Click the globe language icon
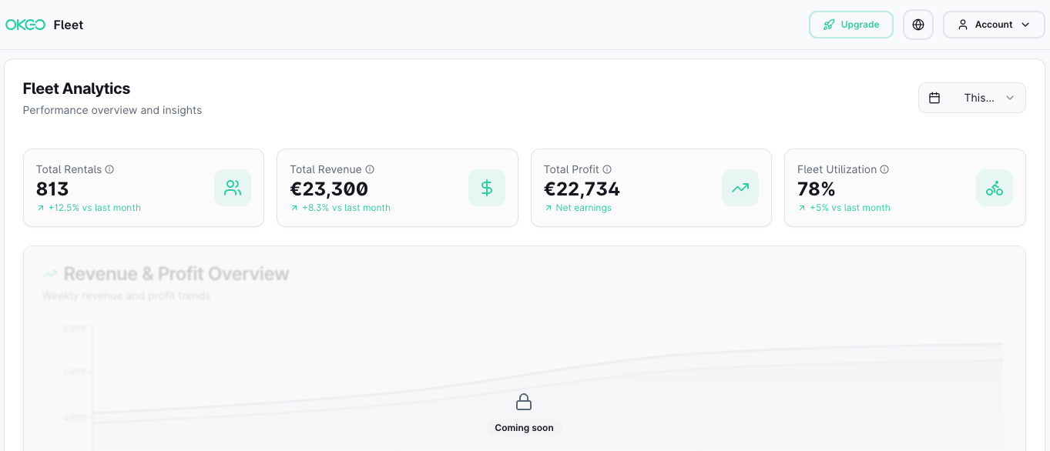The image size is (1050, 451). [x=917, y=25]
